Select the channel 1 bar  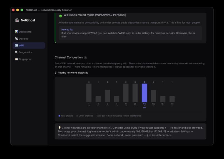pyautogui.click(x=89, y=93)
